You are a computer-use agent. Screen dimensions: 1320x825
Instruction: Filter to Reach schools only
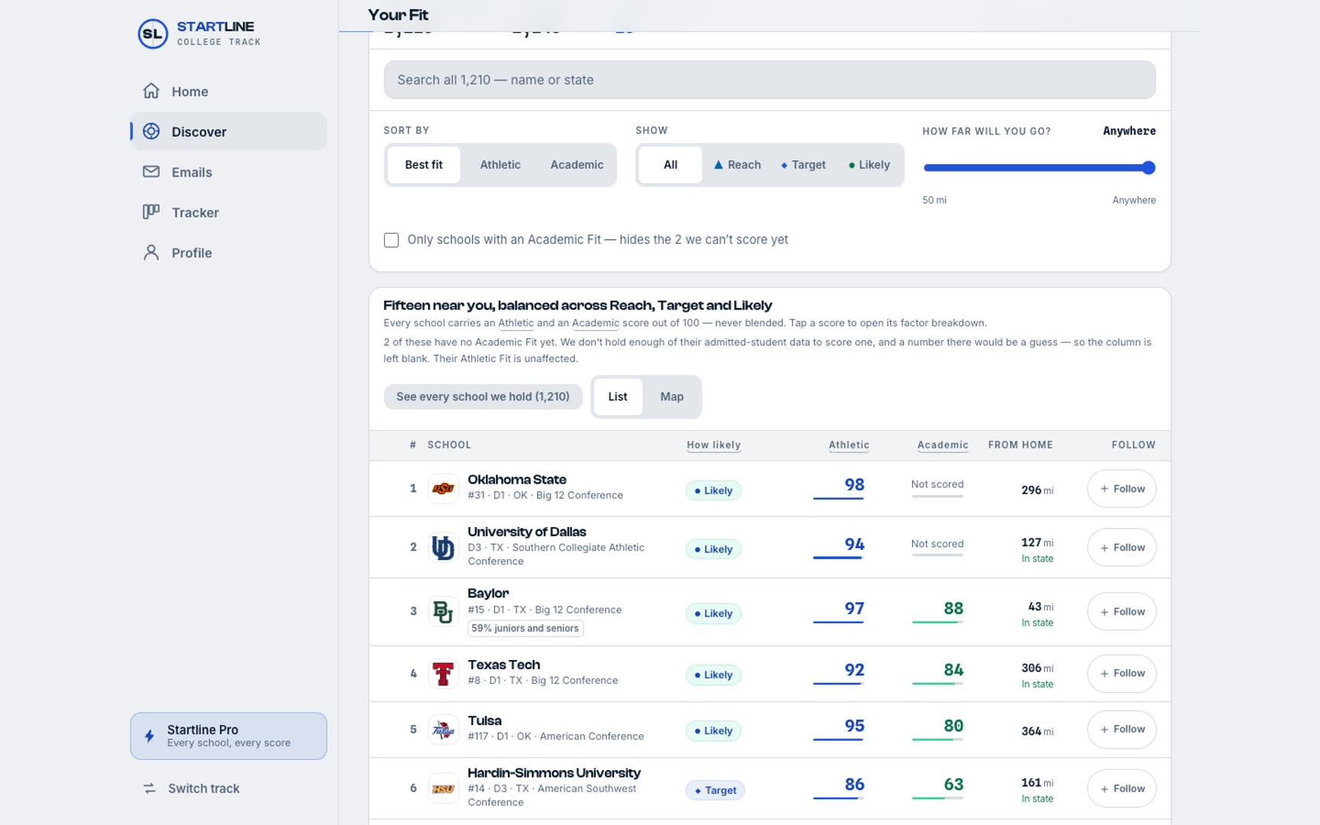point(737,165)
